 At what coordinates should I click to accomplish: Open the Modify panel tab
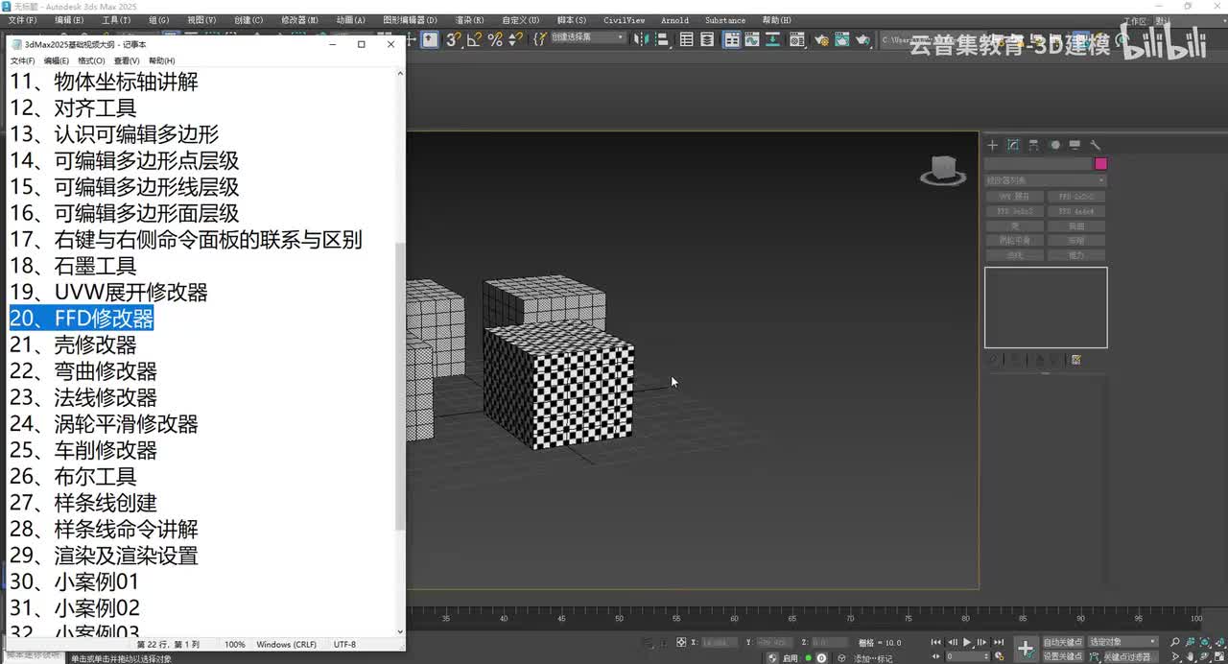(x=1013, y=145)
